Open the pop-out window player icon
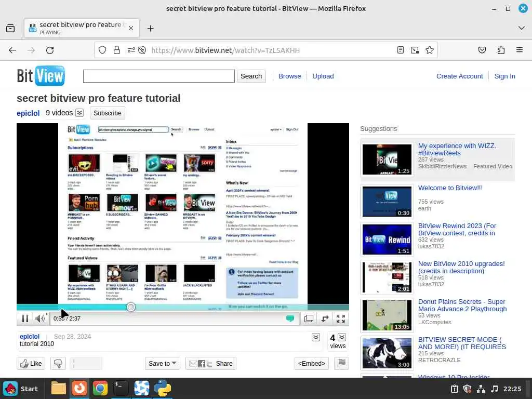The height and width of the screenshot is (399, 532). (309, 318)
